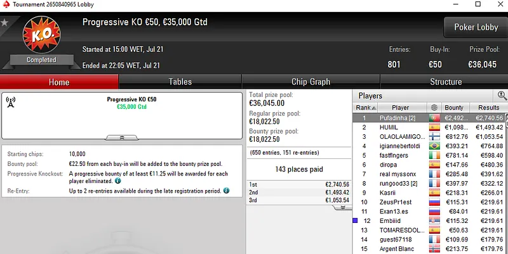Click the player search magnifier icon
Viewport: 508px width, 254px height.
502,96
